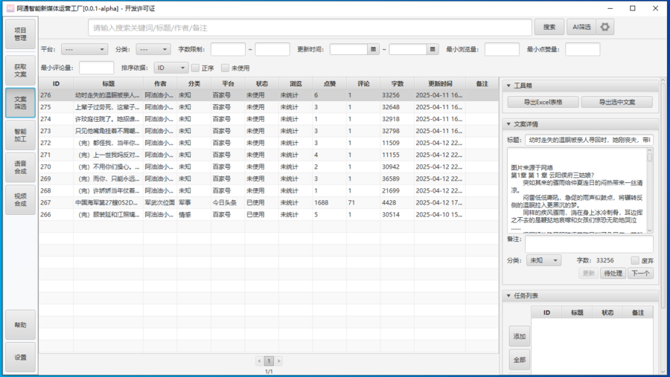
Task: Switch to 项目管理 sidebar tab
Action: (x=21, y=34)
